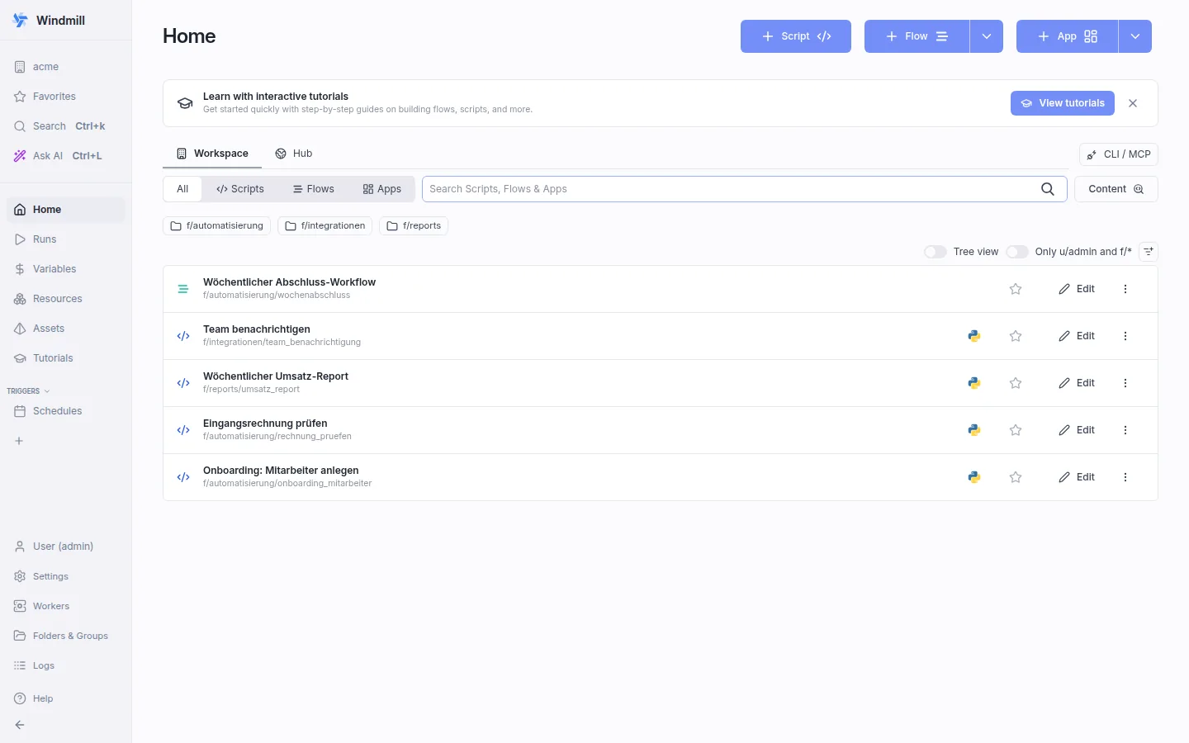Create a new Flow
Viewport: 1189px width, 743px height.
click(x=917, y=36)
